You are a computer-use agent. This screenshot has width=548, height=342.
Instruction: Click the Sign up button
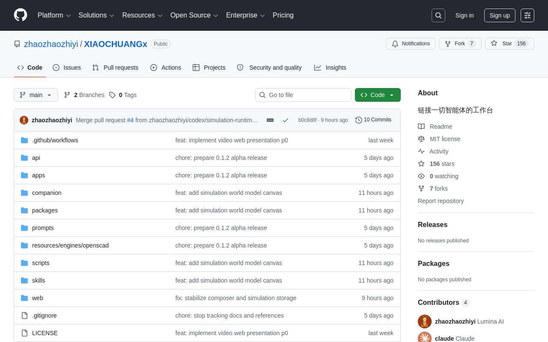pyautogui.click(x=500, y=15)
